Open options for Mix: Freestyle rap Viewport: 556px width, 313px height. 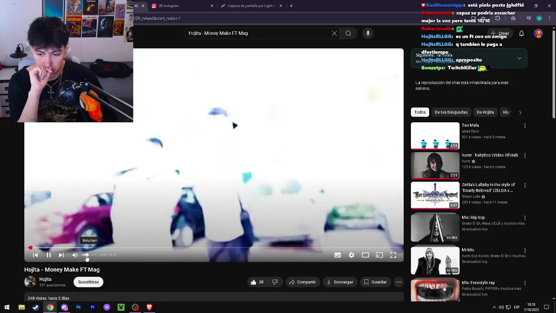pyautogui.click(x=525, y=283)
